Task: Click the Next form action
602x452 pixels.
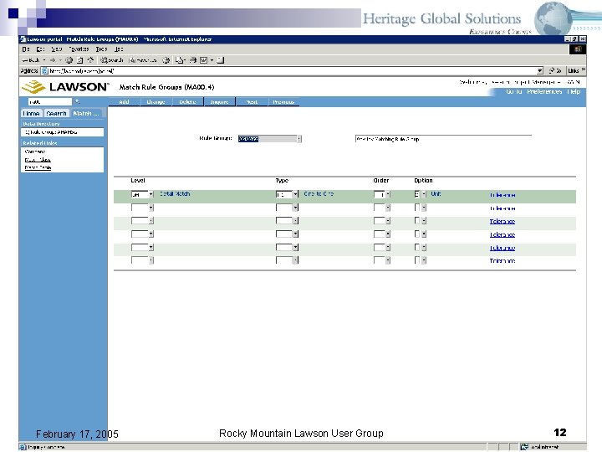Action: [252, 102]
